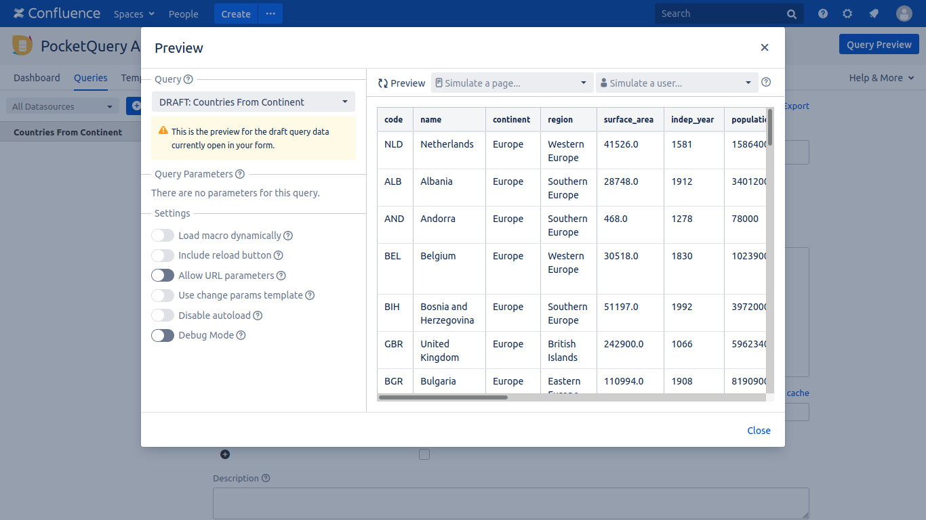The height and width of the screenshot is (520, 926).
Task: Expand the Simulate a user dropdown
Action: click(676, 83)
